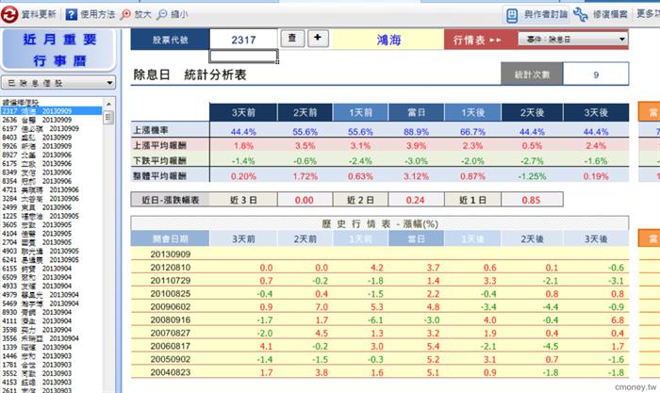Select list row 1225 dated 20130905
Image resolution: width=660 pixels, height=393 pixels.
pos(51,216)
